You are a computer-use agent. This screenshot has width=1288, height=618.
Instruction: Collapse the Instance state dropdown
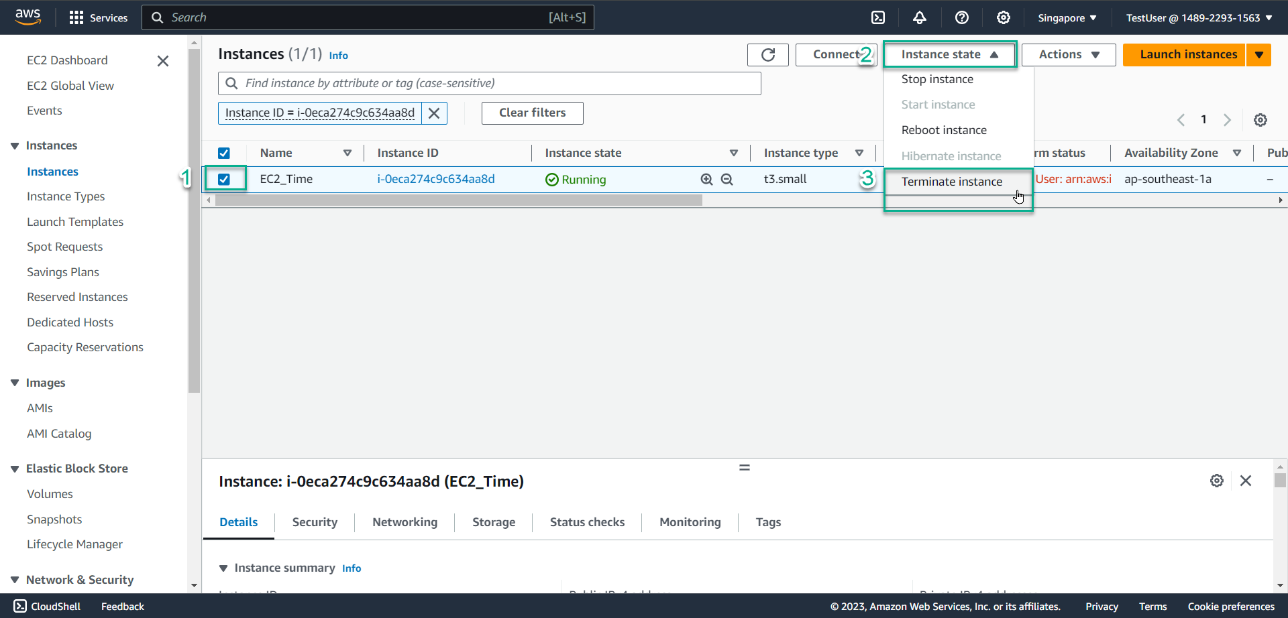[950, 55]
